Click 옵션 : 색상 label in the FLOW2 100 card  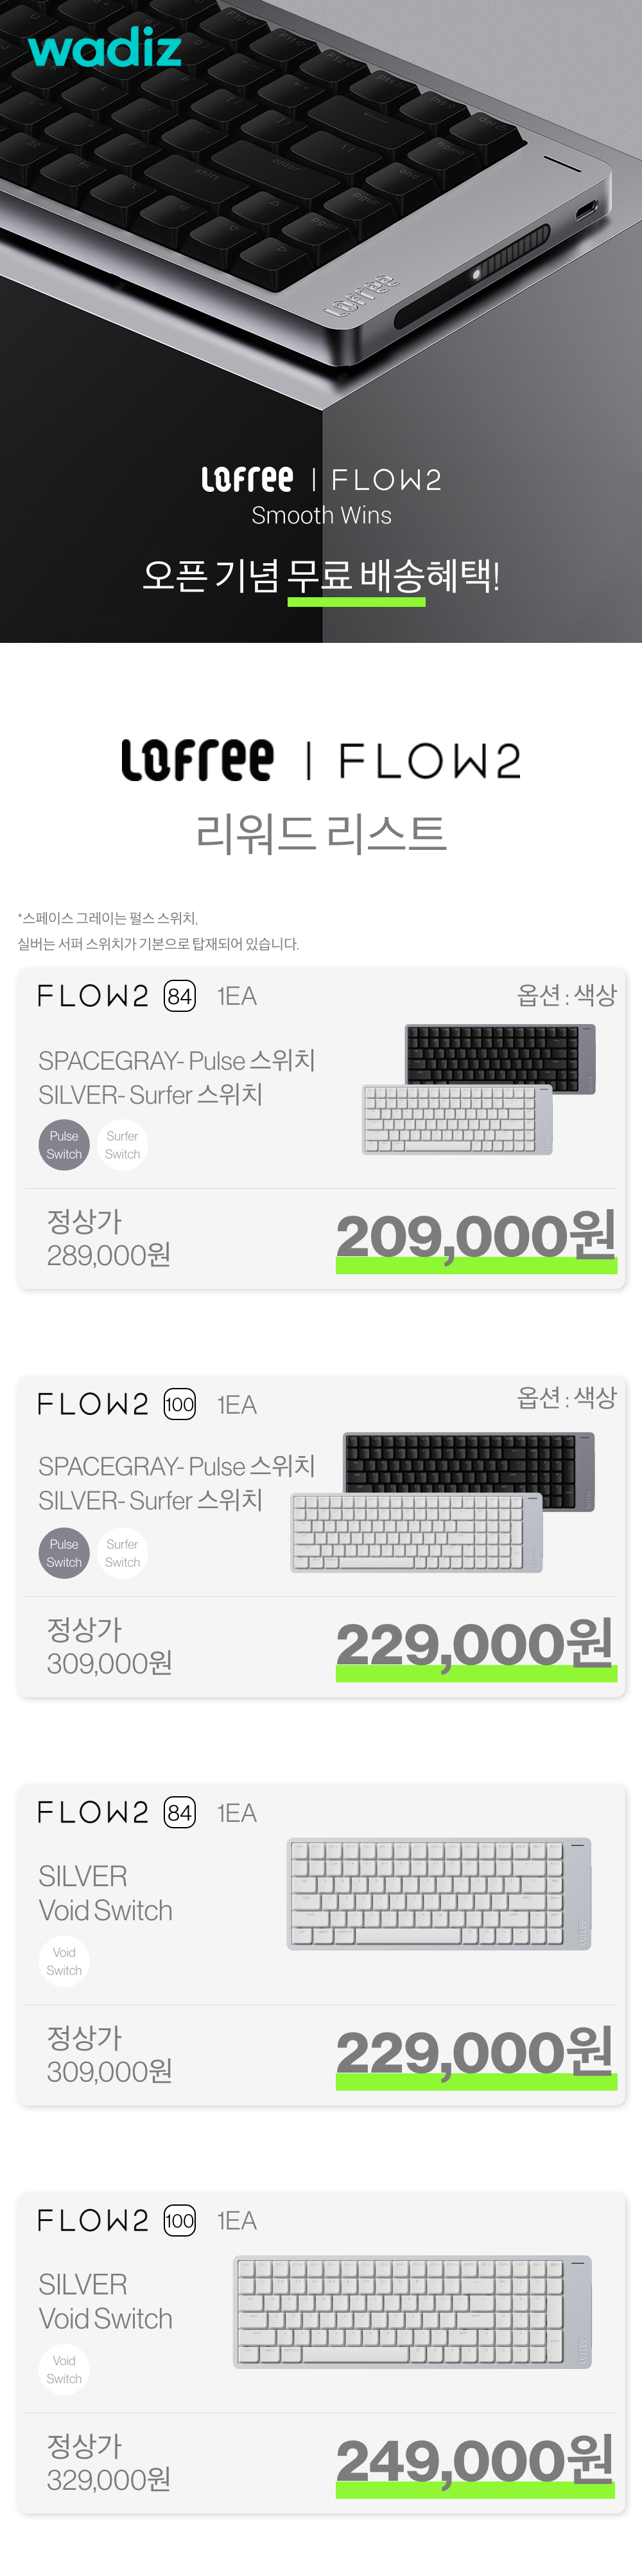[566, 1397]
